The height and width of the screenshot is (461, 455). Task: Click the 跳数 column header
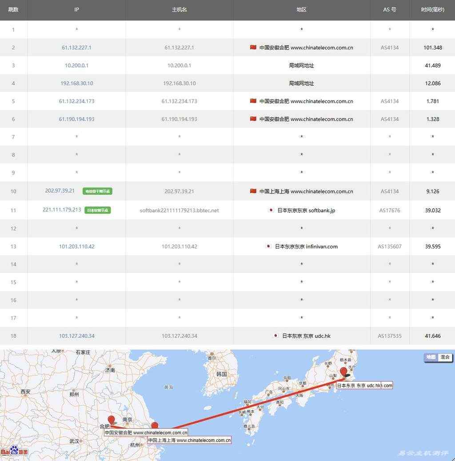click(x=13, y=10)
